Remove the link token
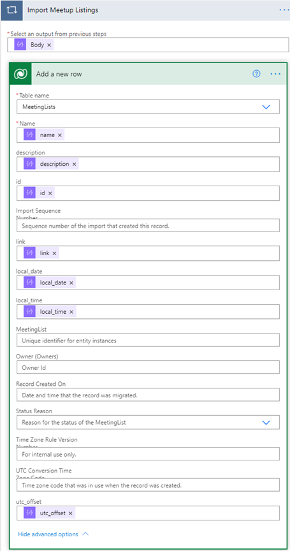The image size is (290, 551). tap(54, 253)
